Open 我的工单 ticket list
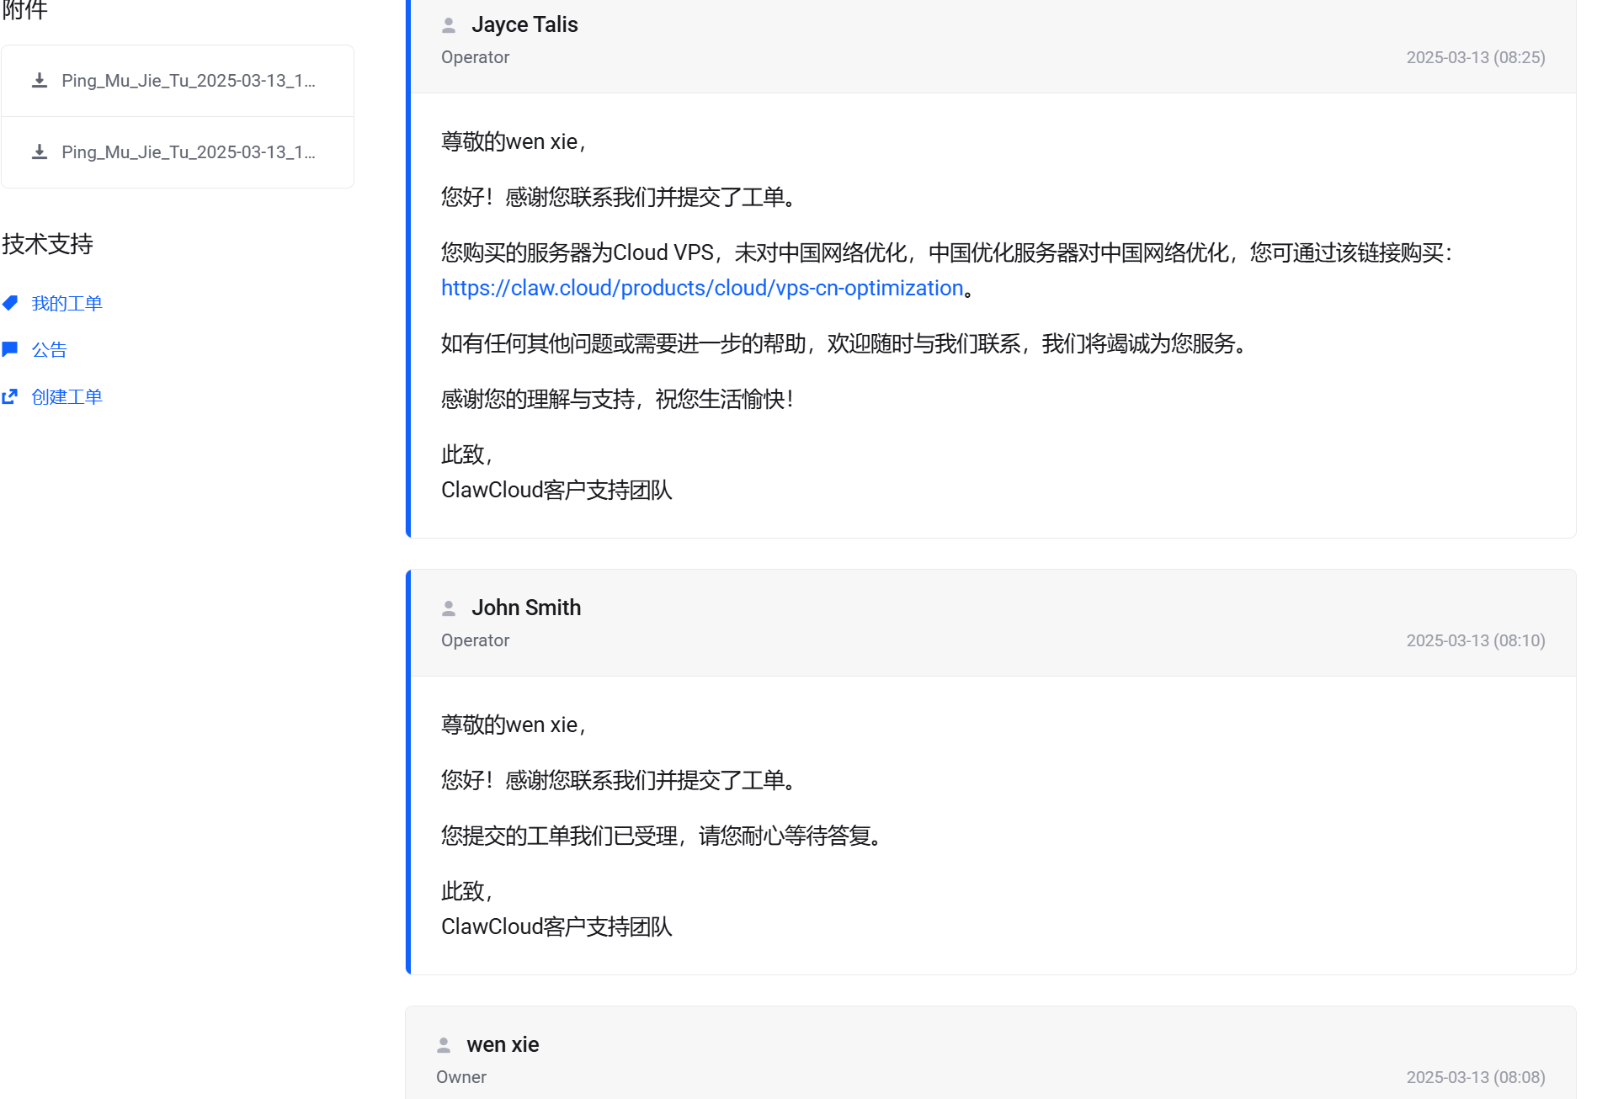 [67, 303]
